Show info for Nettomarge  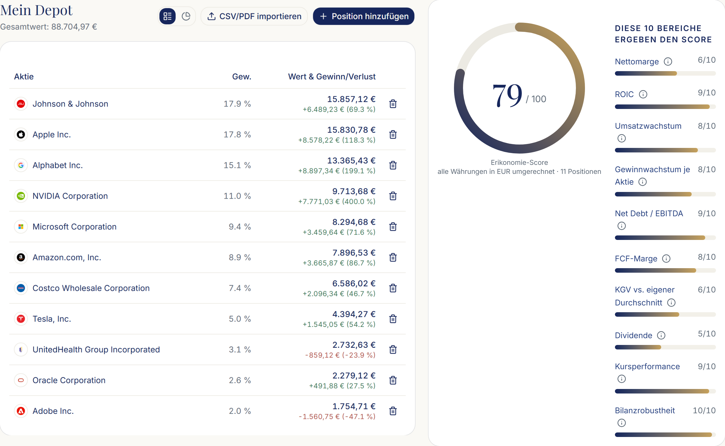click(x=668, y=62)
